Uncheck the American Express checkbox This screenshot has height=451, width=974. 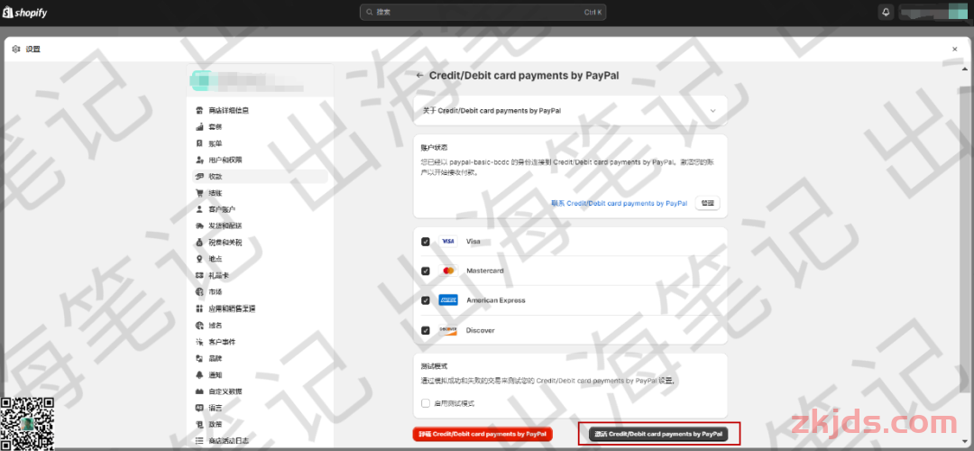point(426,300)
